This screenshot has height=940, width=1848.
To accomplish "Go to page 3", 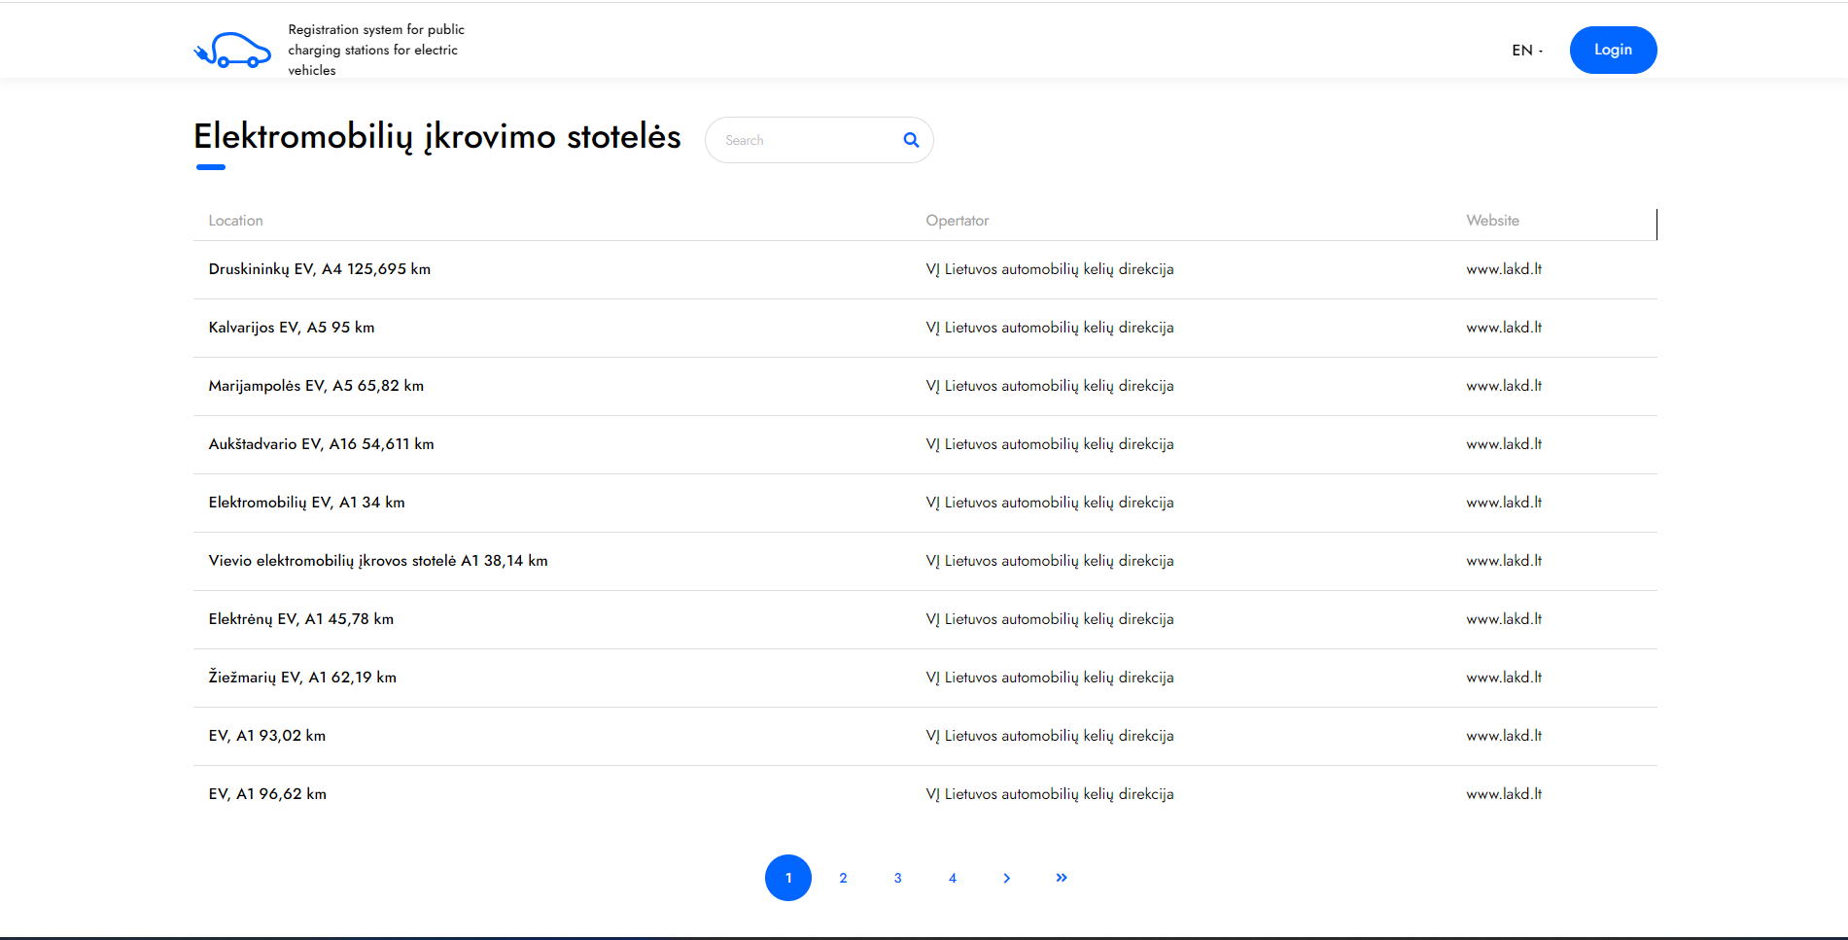I will pos(897,878).
